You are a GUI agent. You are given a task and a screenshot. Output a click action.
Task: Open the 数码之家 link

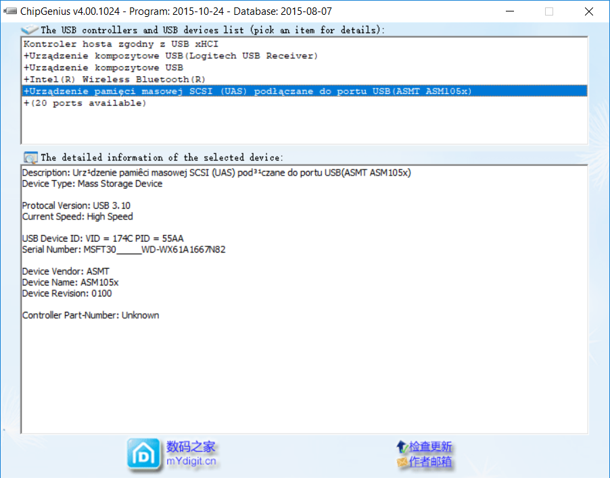191,446
